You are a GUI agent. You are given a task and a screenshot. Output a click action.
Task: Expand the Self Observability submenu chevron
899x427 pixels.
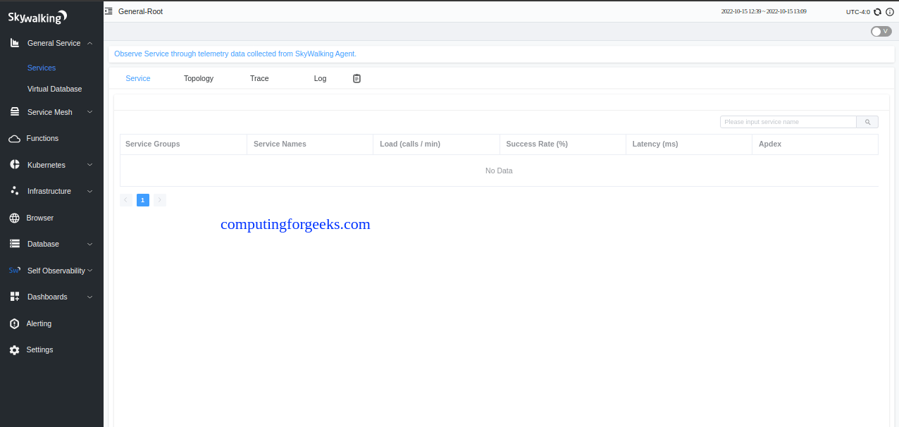[x=90, y=271]
